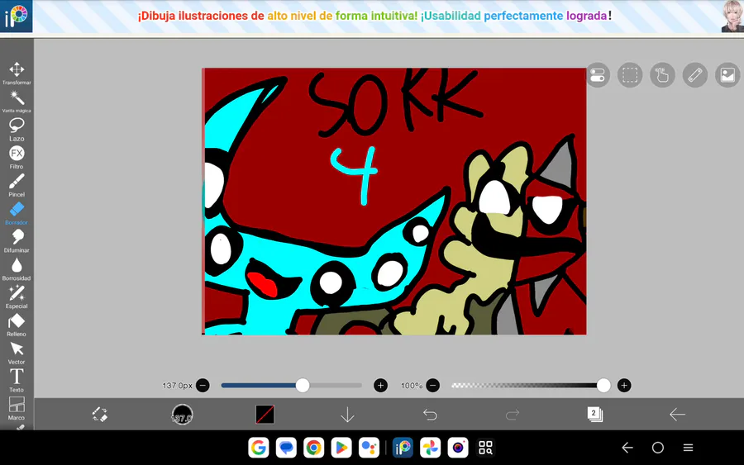Select the Lazo tool
The image size is (744, 465).
[17, 130]
